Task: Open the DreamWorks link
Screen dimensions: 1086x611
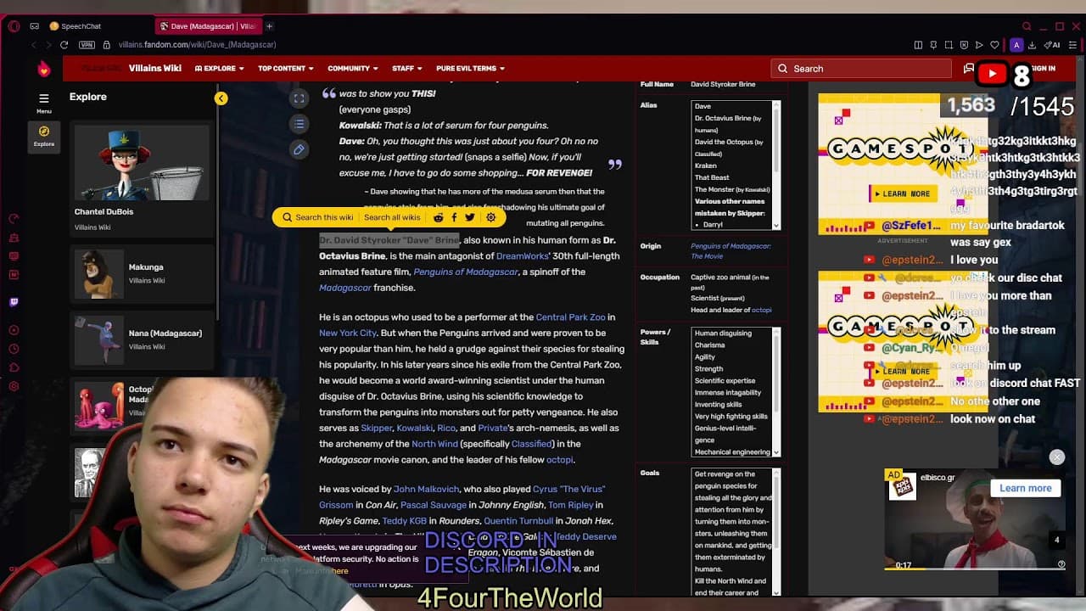Action: tap(522, 256)
